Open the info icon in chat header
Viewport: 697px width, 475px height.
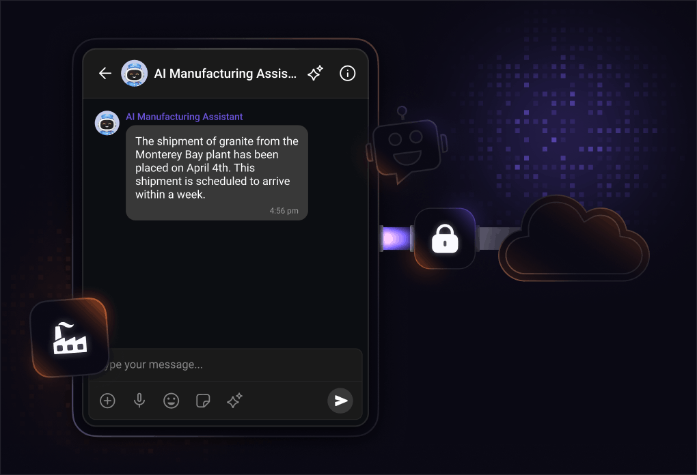tap(348, 73)
